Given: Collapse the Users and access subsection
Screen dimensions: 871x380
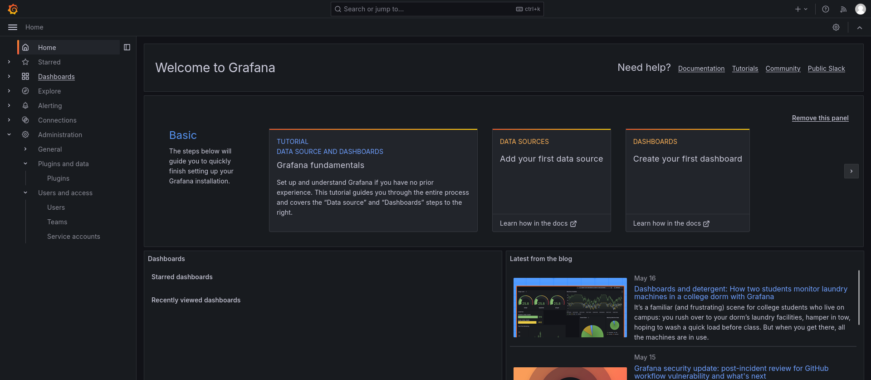Looking at the screenshot, I should click(x=25, y=192).
